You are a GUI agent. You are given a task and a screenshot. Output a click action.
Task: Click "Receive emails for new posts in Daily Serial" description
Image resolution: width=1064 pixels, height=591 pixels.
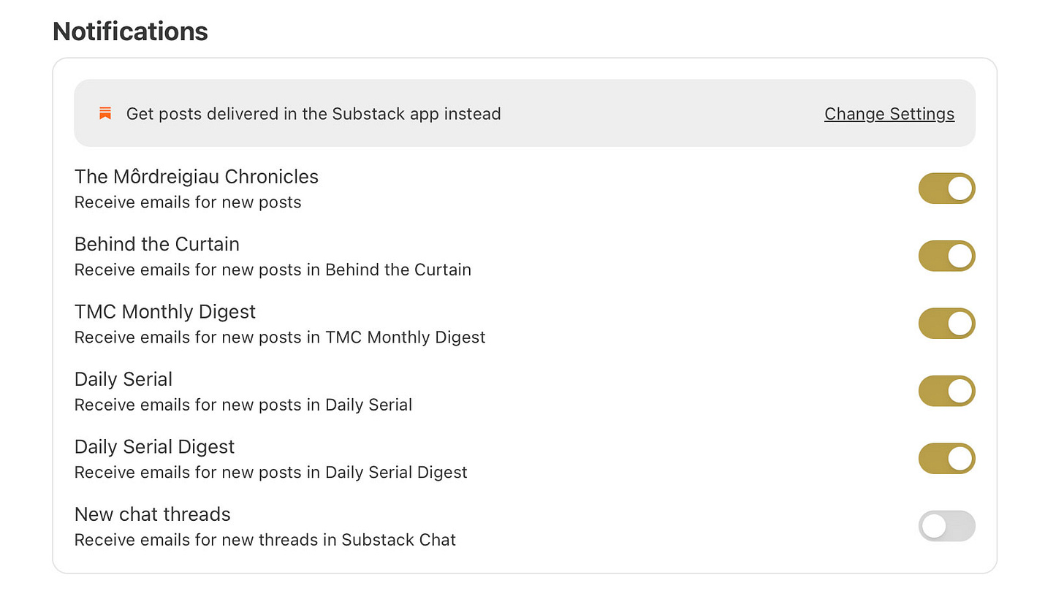click(x=243, y=405)
